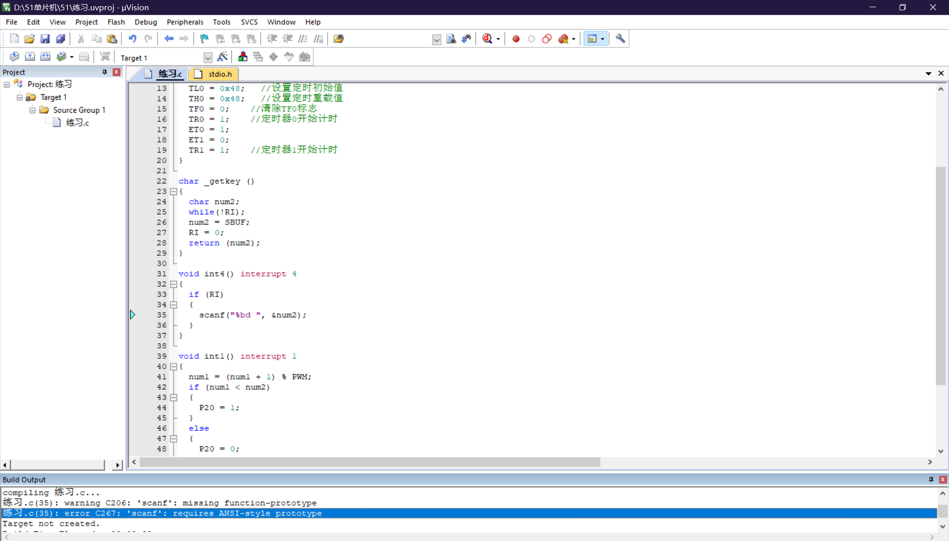This screenshot has width=949, height=541.
Task: Click the Save All icon
Action: tap(60, 39)
